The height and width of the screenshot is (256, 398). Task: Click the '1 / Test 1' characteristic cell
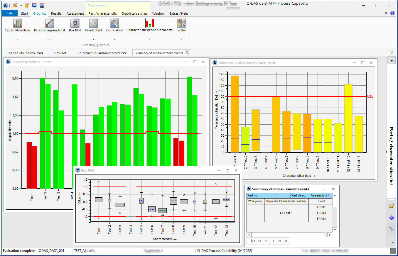286,213
